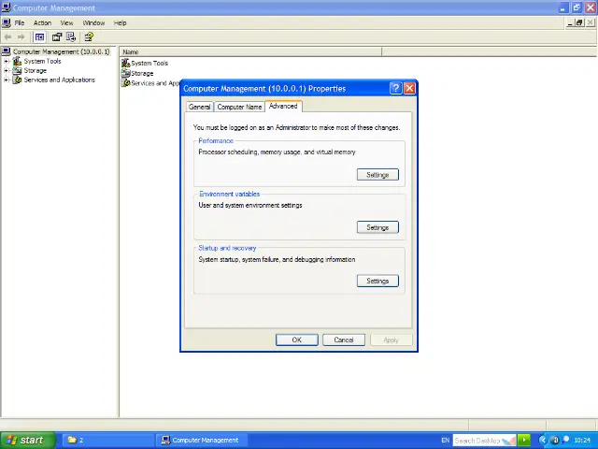The image size is (598, 449).
Task: Click the dialog's question mark help button
Action: (x=395, y=88)
